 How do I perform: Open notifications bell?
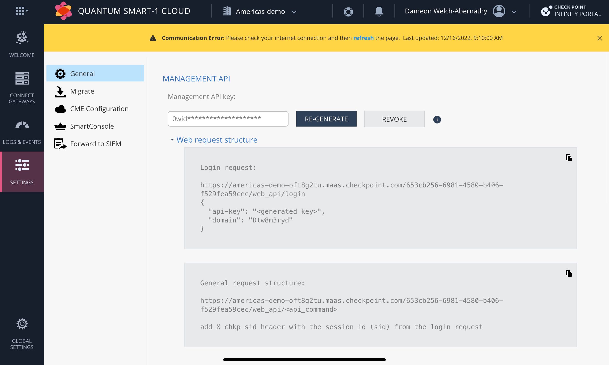pos(379,12)
